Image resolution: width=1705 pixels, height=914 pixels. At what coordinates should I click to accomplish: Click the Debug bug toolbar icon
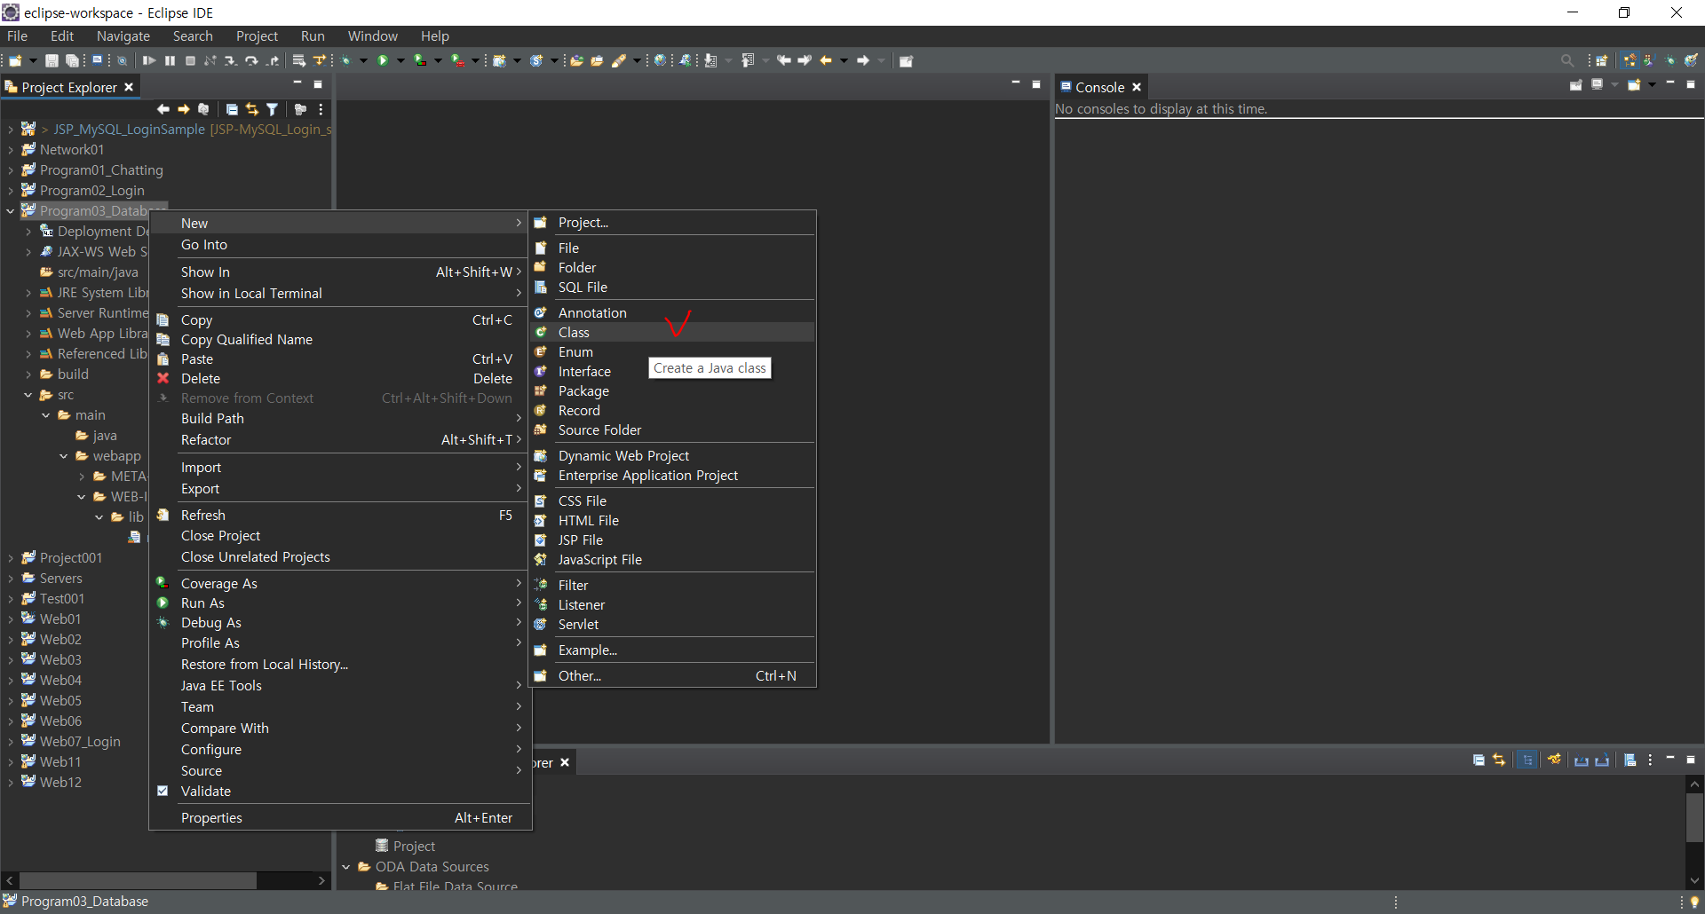click(x=346, y=61)
